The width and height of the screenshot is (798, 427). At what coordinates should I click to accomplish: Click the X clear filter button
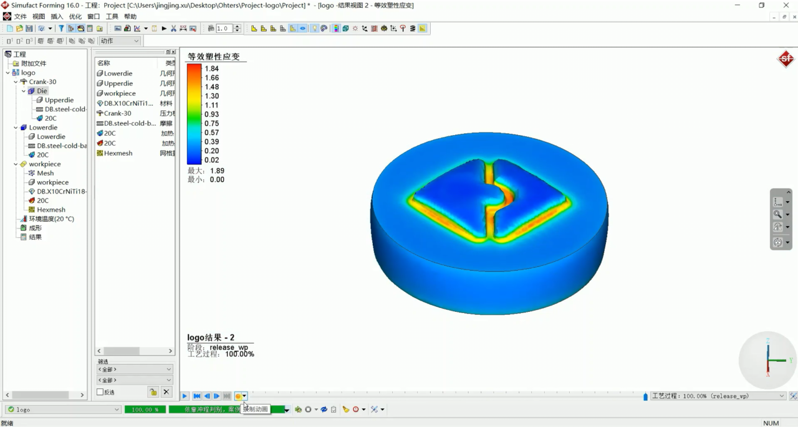coord(166,392)
